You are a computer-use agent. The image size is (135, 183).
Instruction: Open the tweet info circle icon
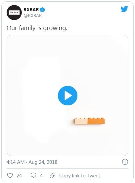pyautogui.click(x=125, y=162)
